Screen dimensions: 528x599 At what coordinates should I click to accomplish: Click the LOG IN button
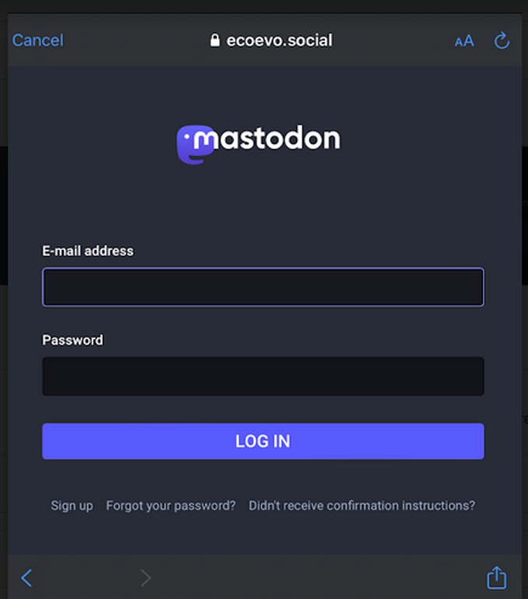pos(263,441)
